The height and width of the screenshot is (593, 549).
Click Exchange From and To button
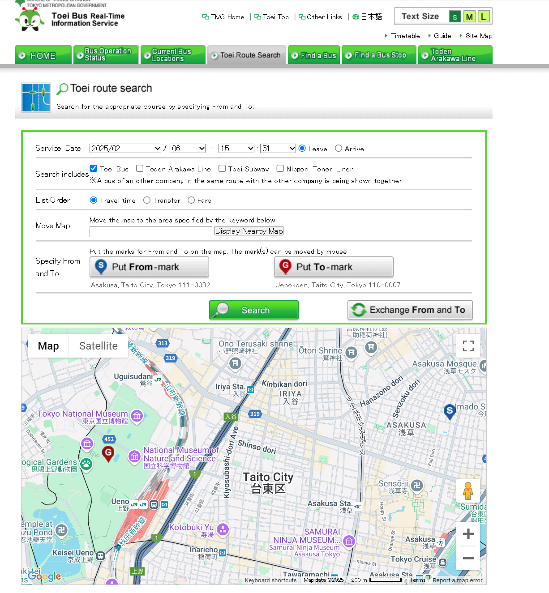click(x=410, y=310)
